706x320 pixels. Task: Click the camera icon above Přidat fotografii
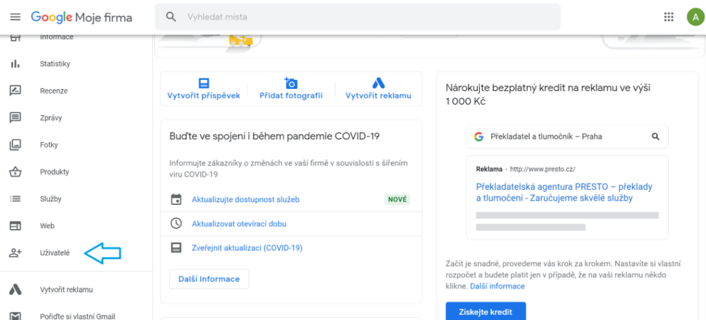pos(291,83)
